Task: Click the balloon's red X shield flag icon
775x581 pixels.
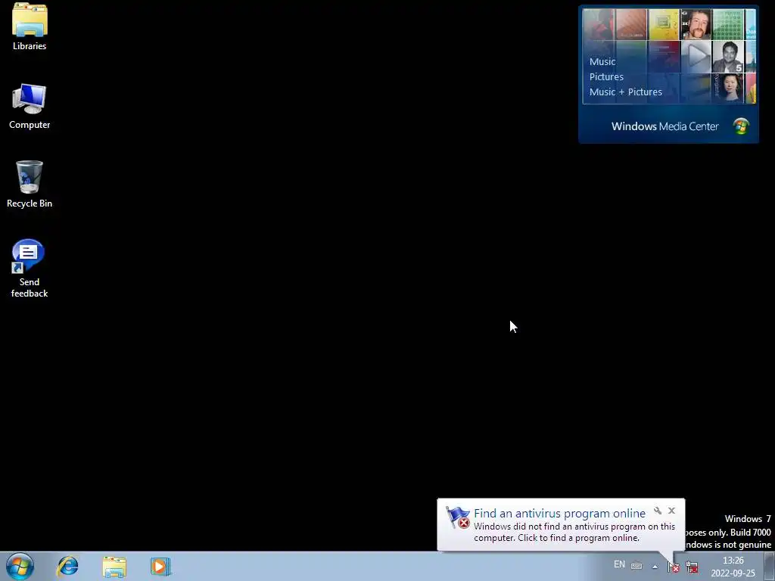Action: pyautogui.click(x=458, y=517)
